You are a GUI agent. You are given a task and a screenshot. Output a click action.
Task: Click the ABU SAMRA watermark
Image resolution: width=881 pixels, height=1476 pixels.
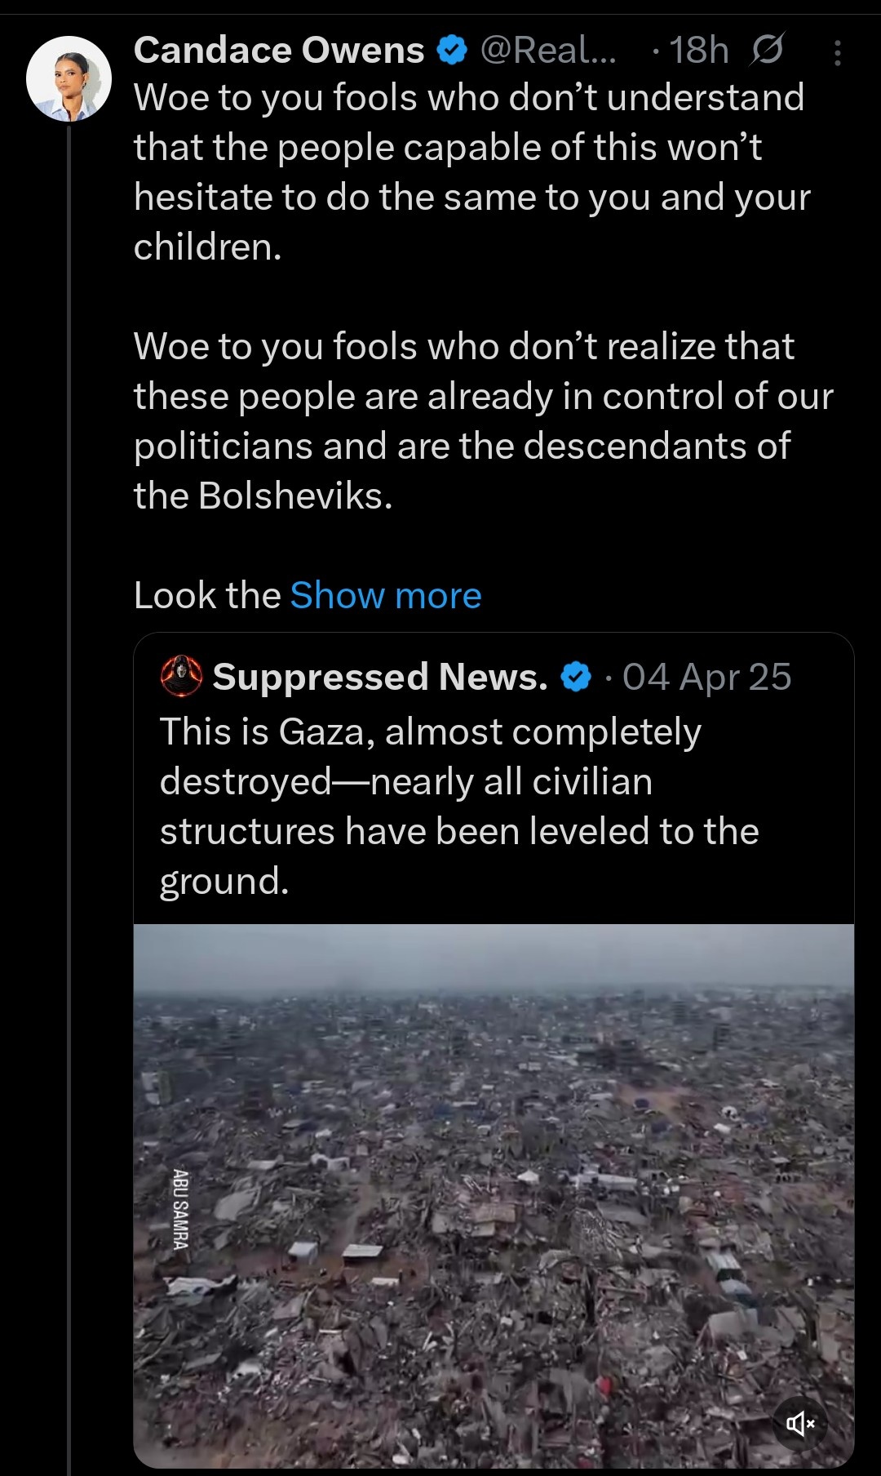coord(180,1209)
